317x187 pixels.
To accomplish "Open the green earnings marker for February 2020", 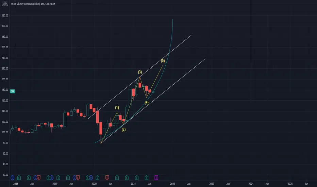I will click(97, 178).
